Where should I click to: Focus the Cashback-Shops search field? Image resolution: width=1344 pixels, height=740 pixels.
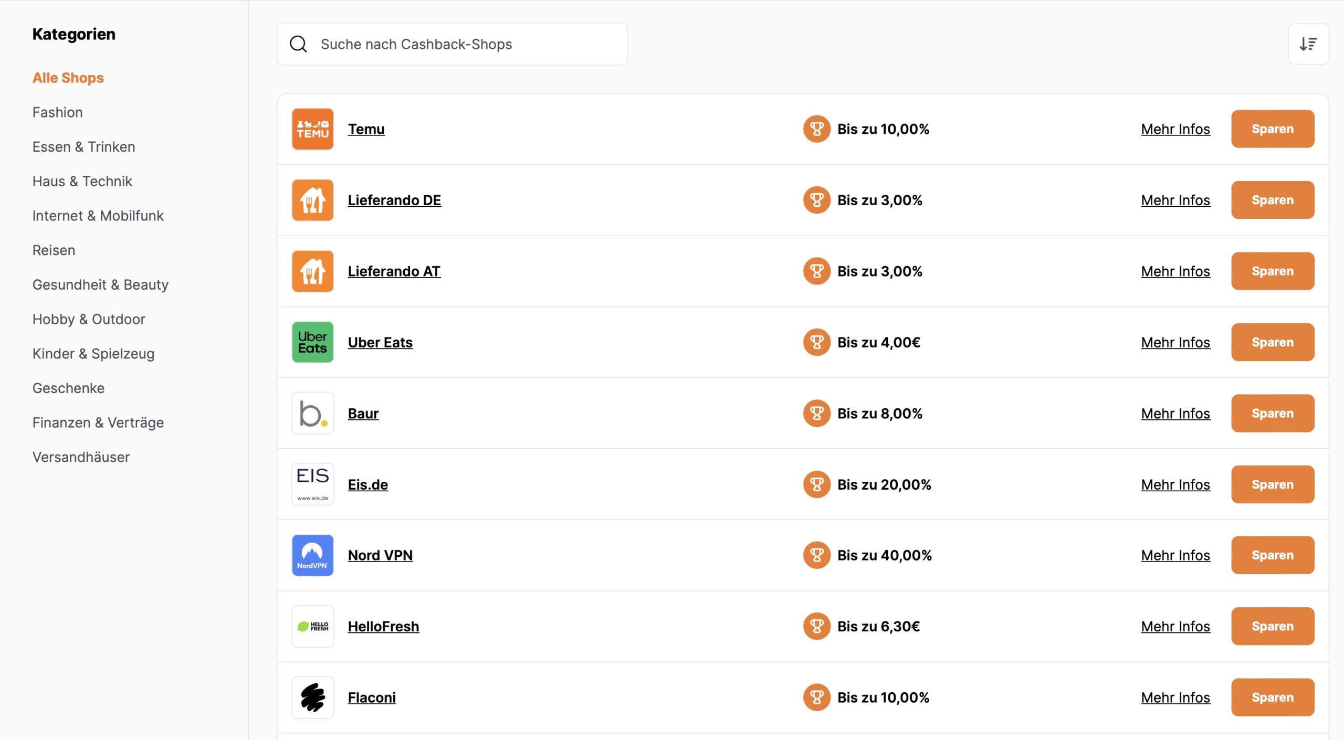[452, 44]
